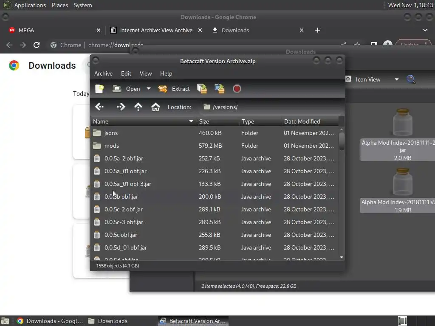Sort by the Date Modified column header
This screenshot has width=435, height=326.
pyautogui.click(x=310, y=121)
